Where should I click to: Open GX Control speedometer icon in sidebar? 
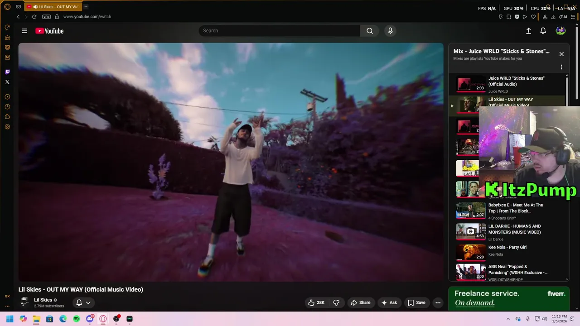7,27
